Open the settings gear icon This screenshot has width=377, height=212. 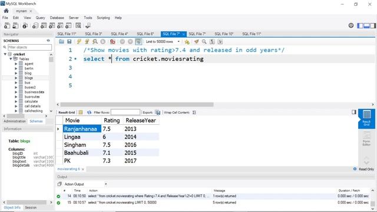coord(351,25)
